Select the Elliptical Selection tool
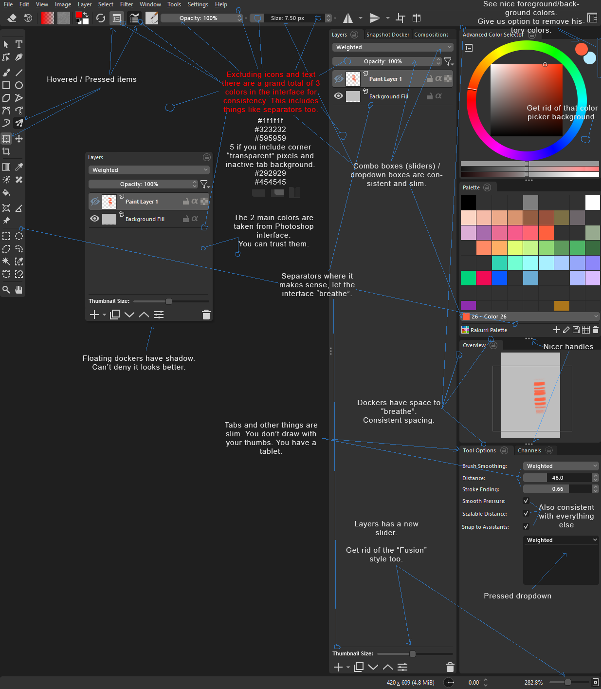Screen dimensions: 601x689 coord(19,236)
